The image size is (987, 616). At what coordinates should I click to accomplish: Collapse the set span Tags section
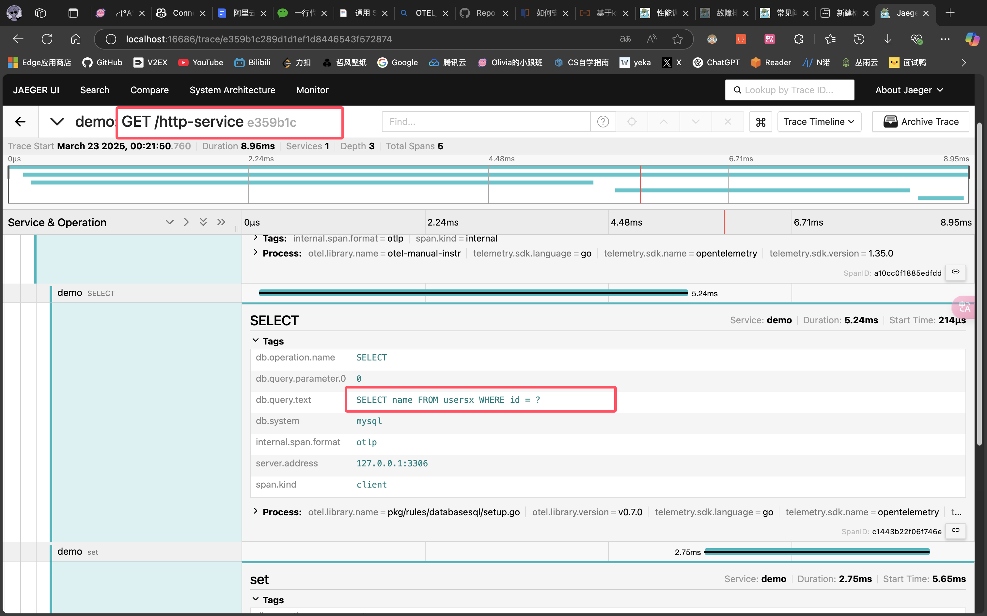(256, 599)
